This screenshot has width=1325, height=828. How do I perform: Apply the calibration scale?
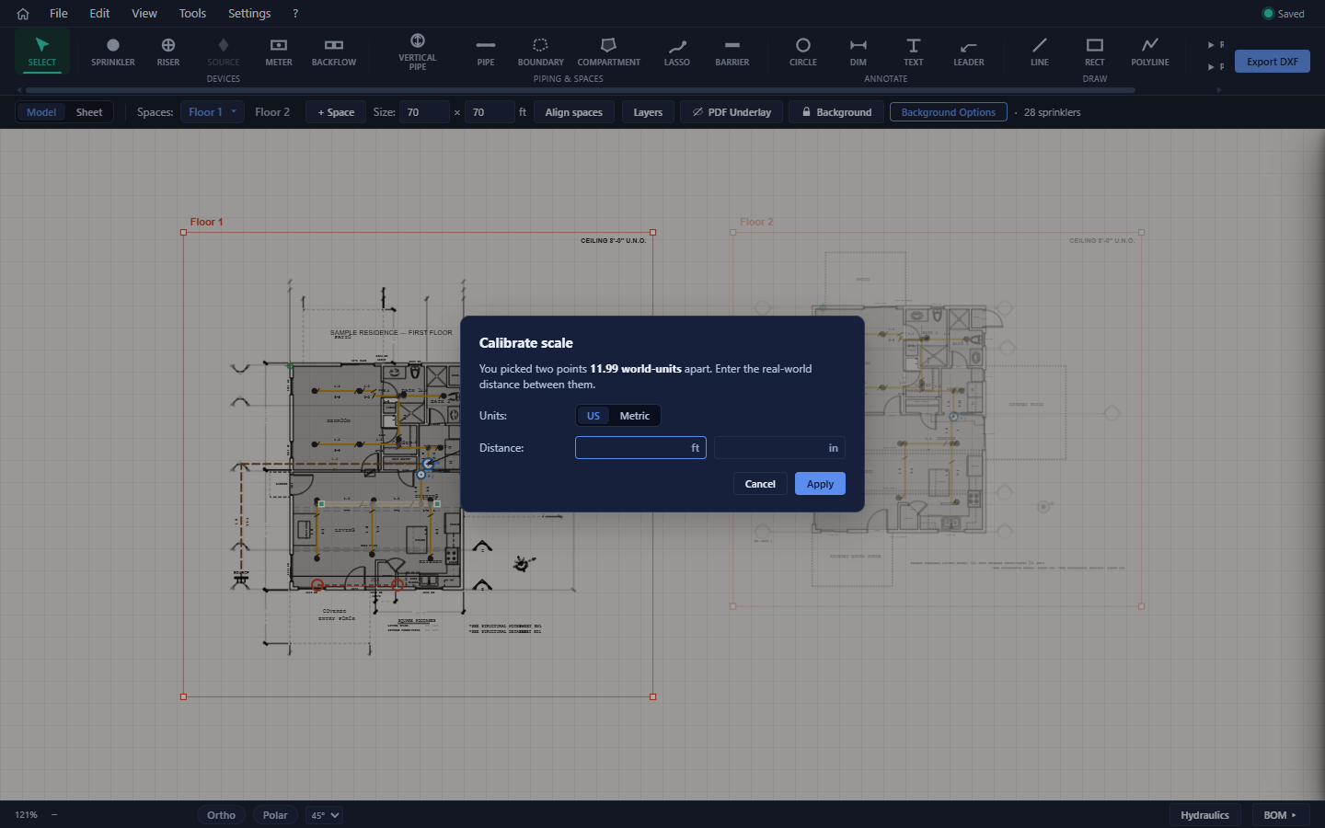pyautogui.click(x=820, y=484)
